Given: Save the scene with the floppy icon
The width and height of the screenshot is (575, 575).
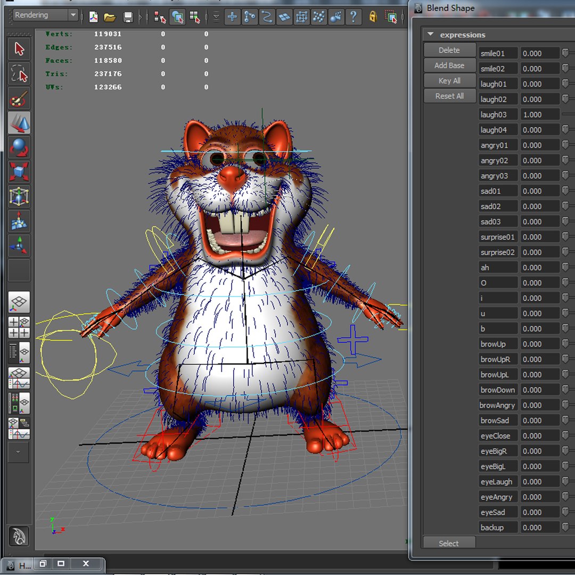Looking at the screenshot, I should pos(128,17).
